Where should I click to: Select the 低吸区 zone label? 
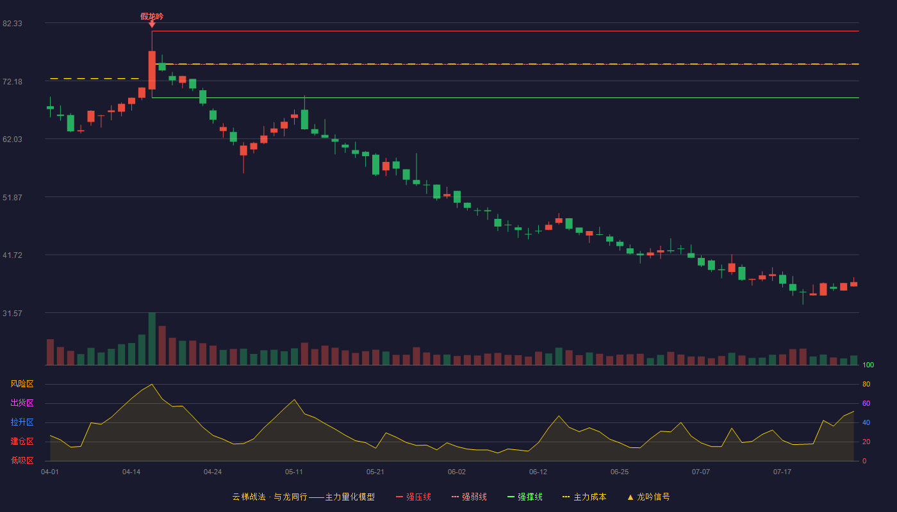click(22, 460)
